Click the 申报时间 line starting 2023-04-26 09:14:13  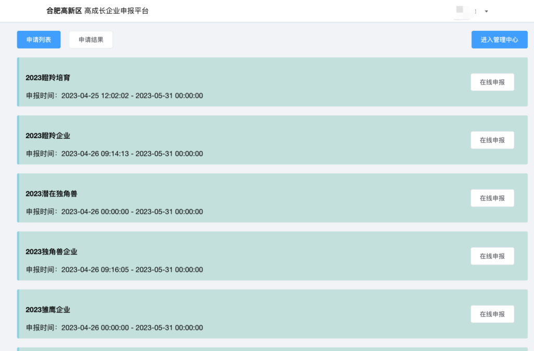coord(115,153)
